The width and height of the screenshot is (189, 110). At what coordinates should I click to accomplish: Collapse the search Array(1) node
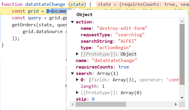coord(72,73)
